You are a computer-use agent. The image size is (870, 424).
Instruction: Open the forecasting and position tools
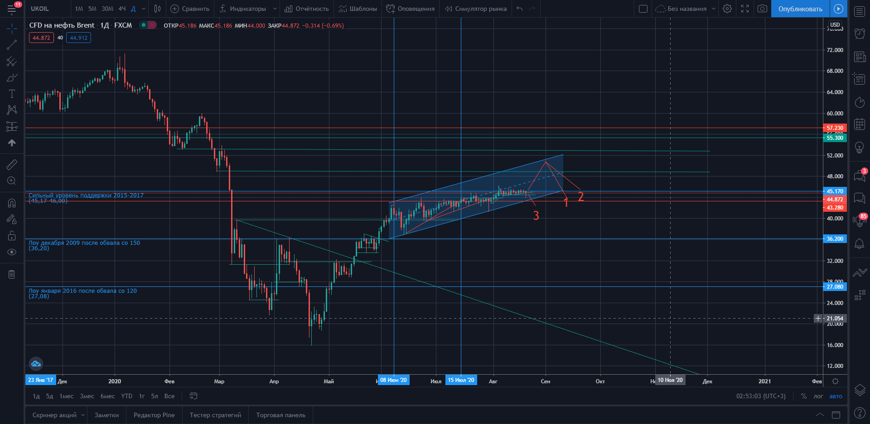tap(12, 126)
